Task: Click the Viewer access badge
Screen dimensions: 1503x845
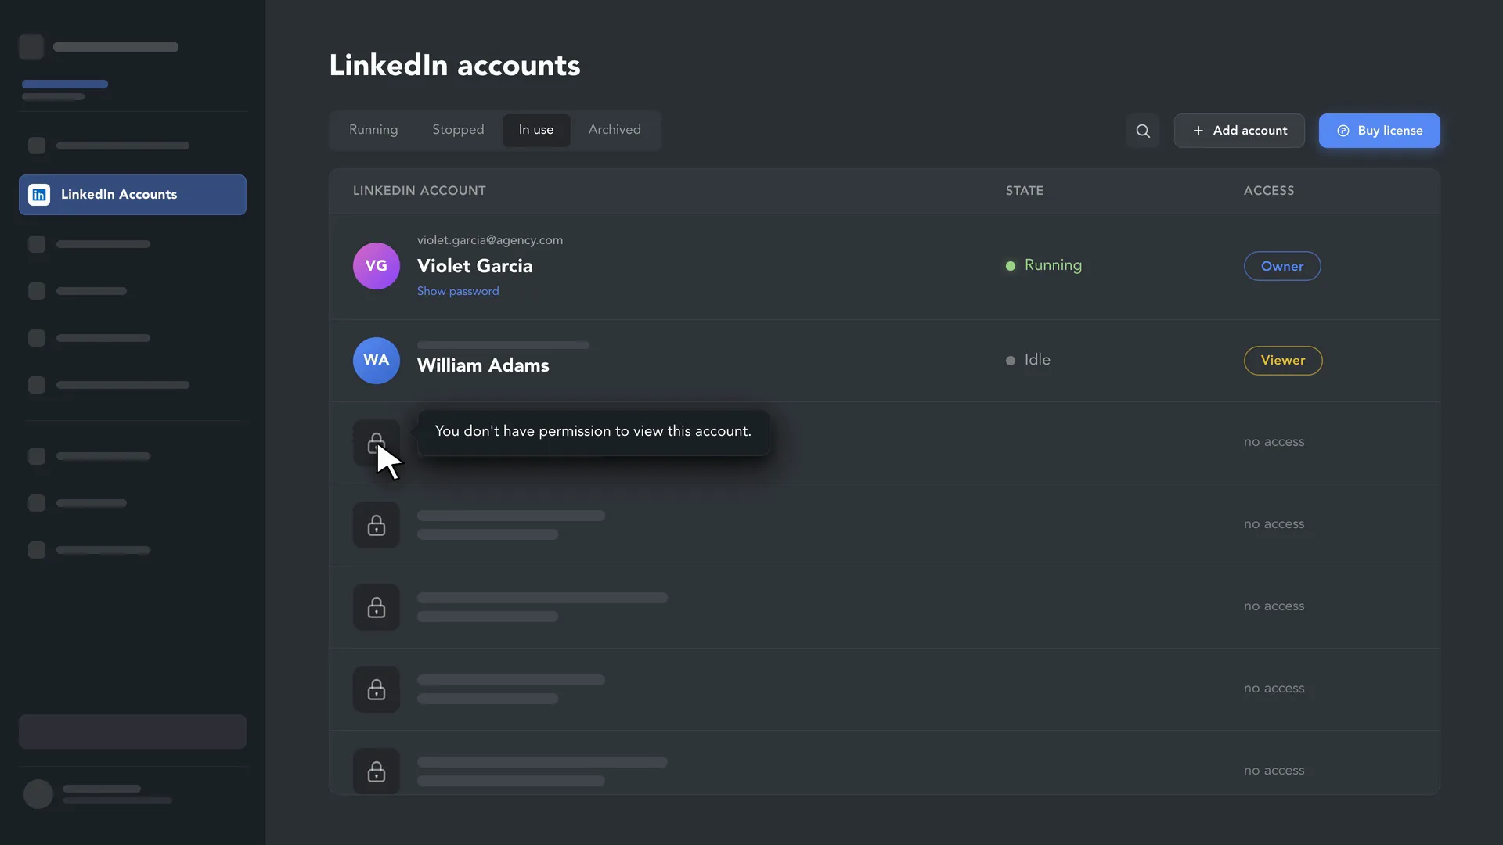Action: [x=1283, y=361]
